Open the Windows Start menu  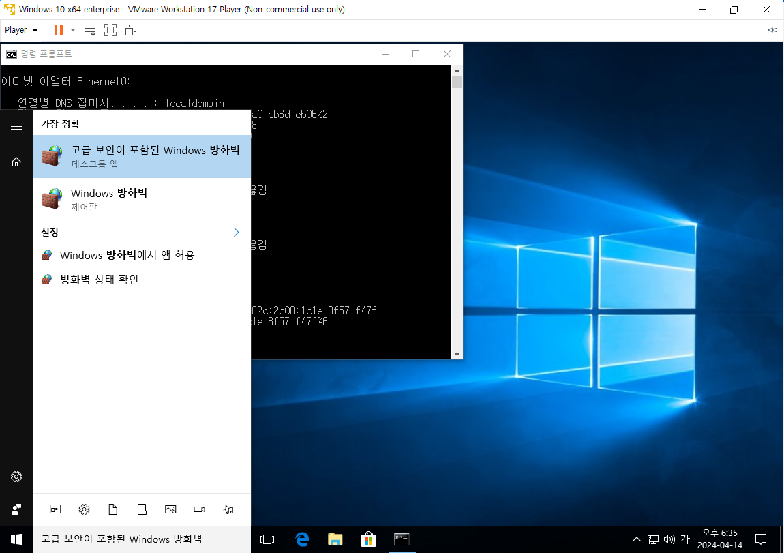click(x=16, y=539)
